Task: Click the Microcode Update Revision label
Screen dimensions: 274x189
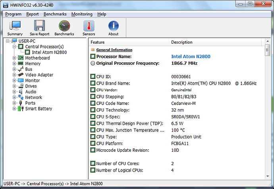Action: (123, 150)
